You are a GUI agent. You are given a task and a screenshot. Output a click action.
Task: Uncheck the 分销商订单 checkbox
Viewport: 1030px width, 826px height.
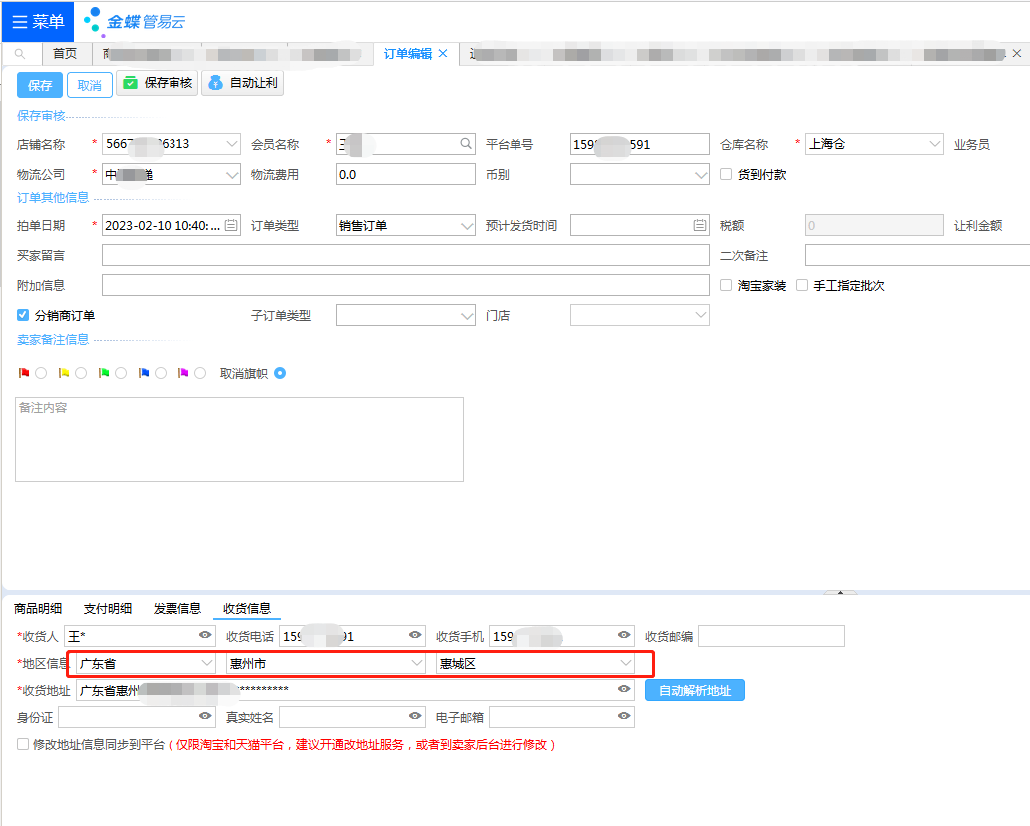[23, 315]
